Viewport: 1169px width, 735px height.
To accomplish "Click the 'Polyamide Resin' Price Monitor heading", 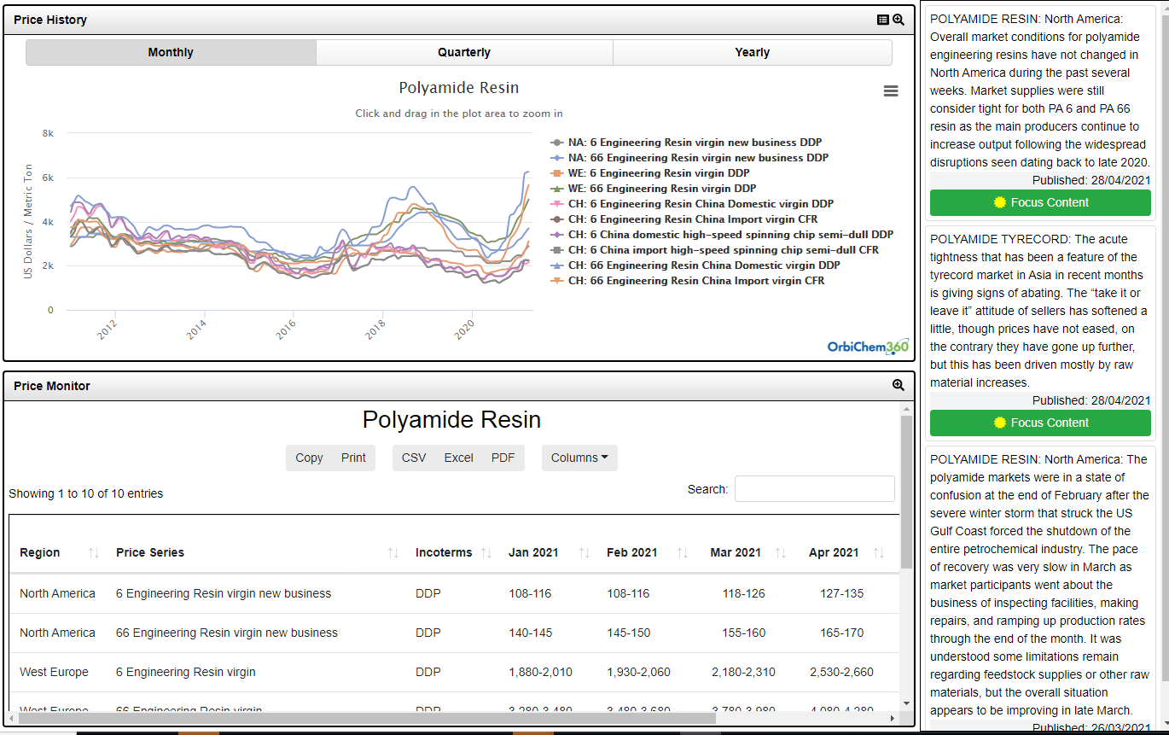I will coord(451,419).
